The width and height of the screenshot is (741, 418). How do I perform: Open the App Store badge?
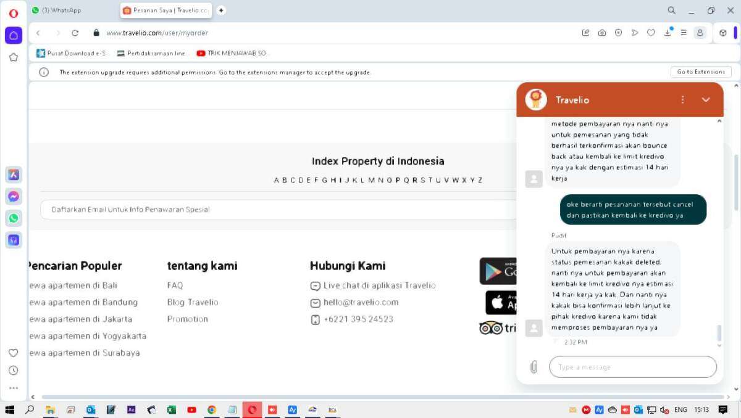tap(501, 303)
